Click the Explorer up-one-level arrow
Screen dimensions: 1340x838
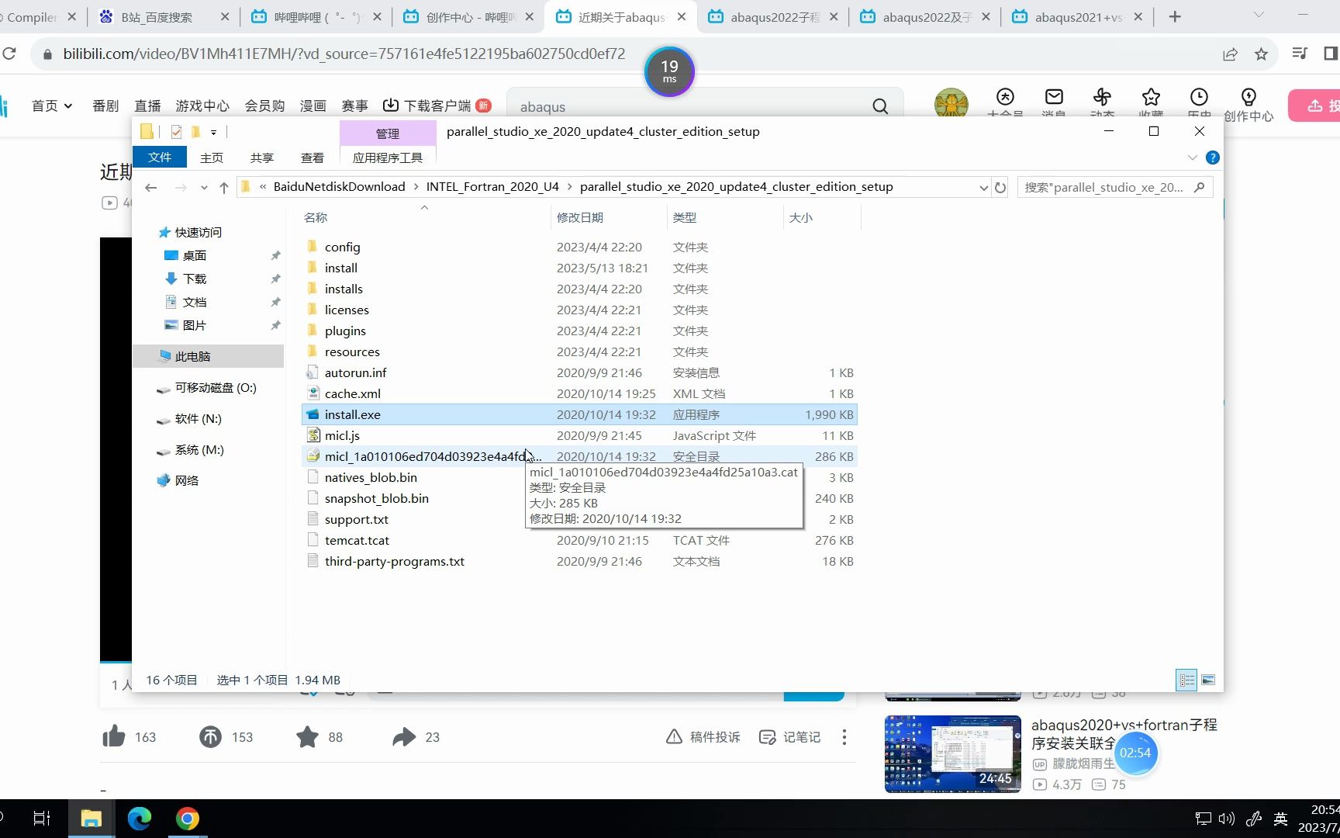(224, 187)
